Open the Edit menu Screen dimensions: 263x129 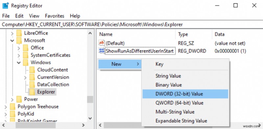tap(19, 16)
